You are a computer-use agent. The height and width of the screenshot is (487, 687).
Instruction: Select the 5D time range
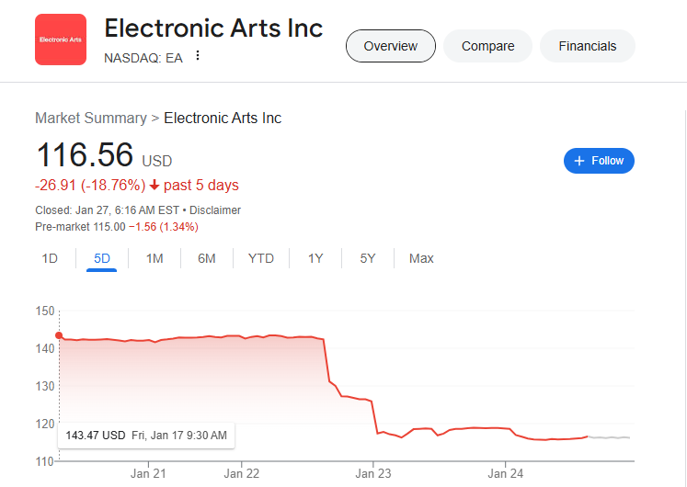(x=102, y=258)
